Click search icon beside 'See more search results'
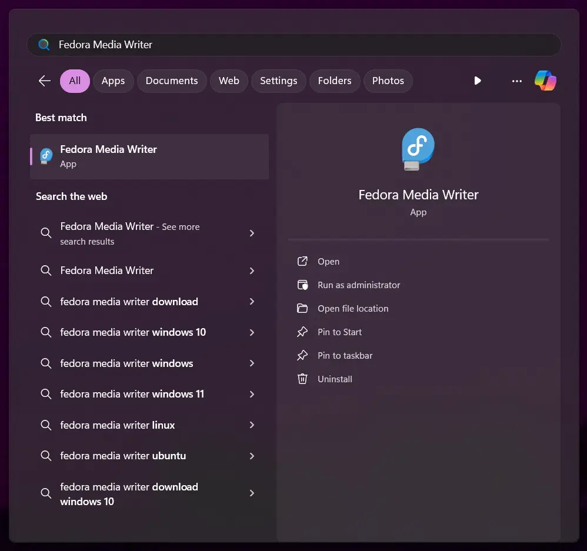This screenshot has height=551, width=587. pyautogui.click(x=46, y=233)
